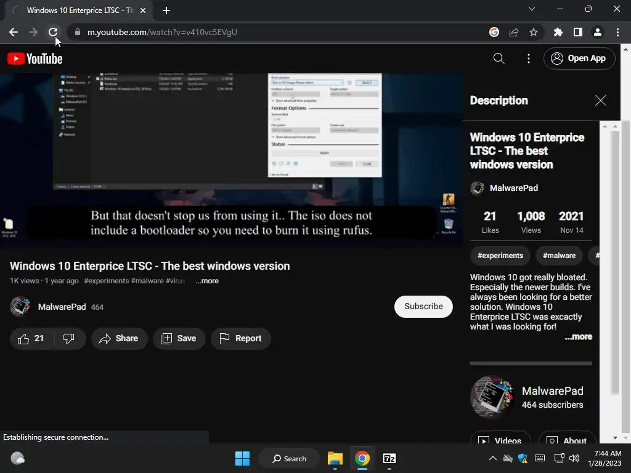Image resolution: width=631 pixels, height=473 pixels.
Task: Select the #malware hashtag chip
Action: 559,256
